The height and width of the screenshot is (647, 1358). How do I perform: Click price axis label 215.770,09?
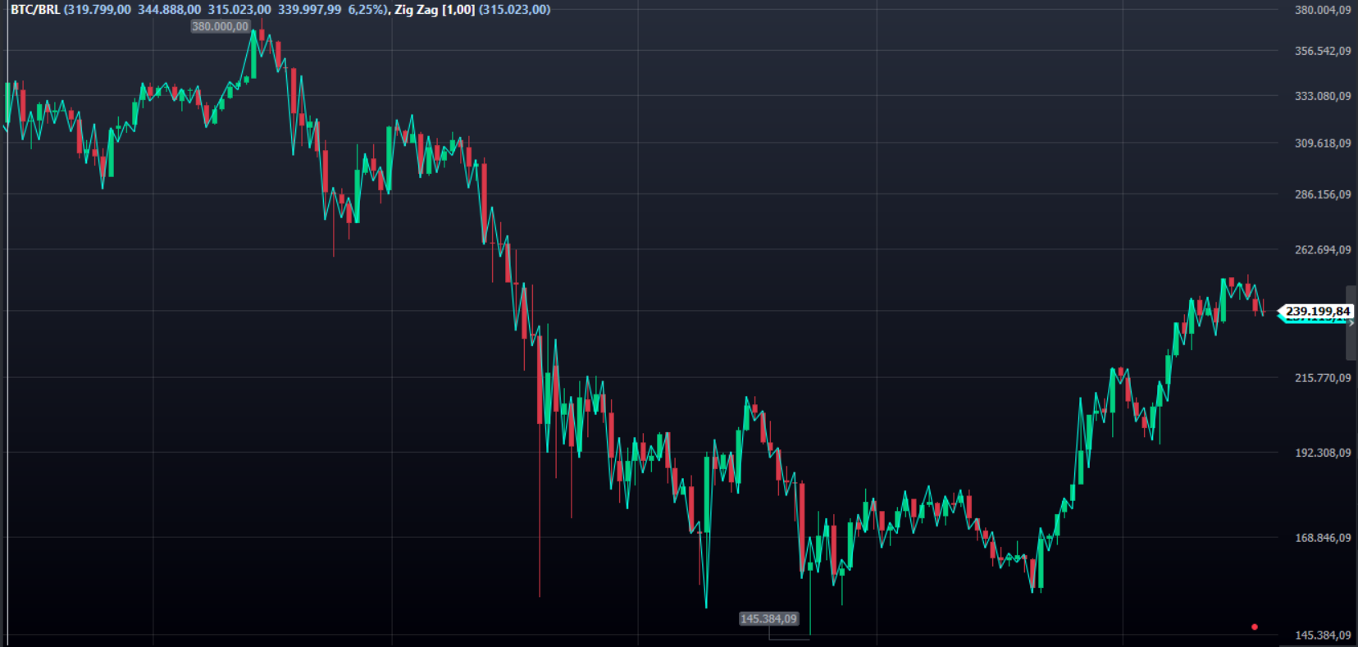click(x=1323, y=377)
